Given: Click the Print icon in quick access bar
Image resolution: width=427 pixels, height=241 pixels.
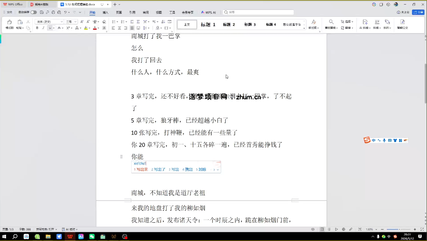Looking at the screenshot, I should point(53,12).
